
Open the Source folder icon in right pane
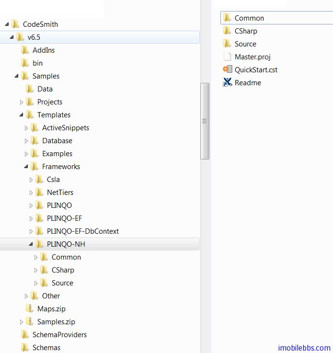[x=228, y=44]
